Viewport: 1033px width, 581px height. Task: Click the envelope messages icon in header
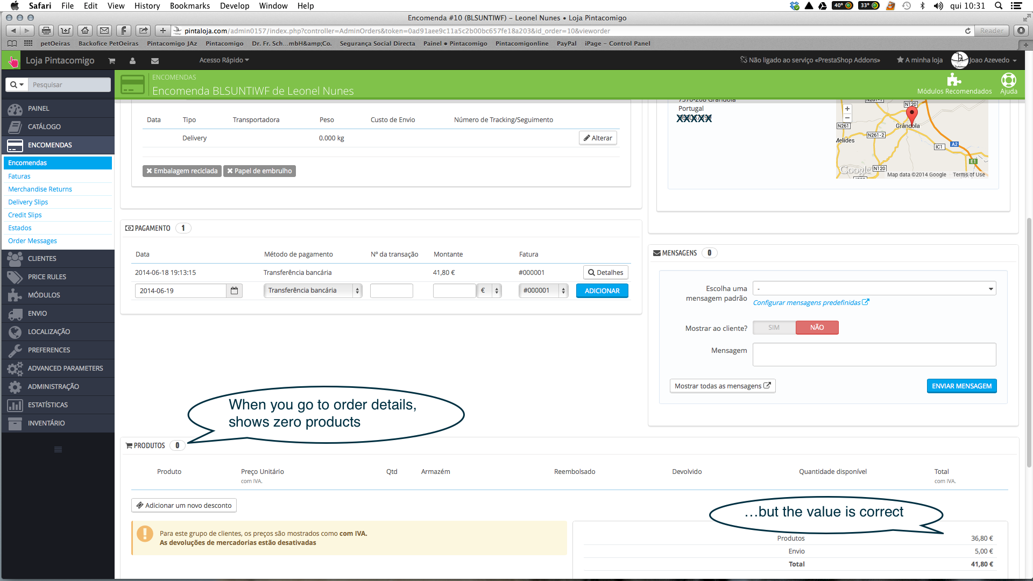pyautogui.click(x=155, y=61)
